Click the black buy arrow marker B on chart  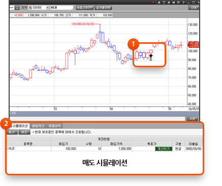coord(151,58)
